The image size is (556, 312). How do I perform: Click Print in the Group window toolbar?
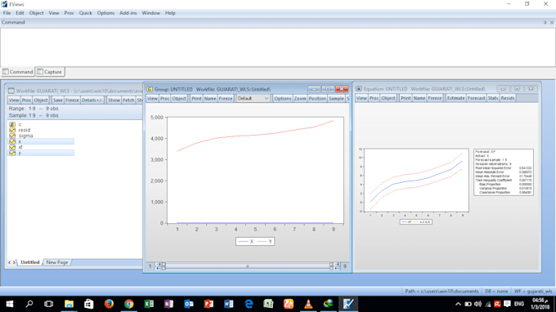196,99
